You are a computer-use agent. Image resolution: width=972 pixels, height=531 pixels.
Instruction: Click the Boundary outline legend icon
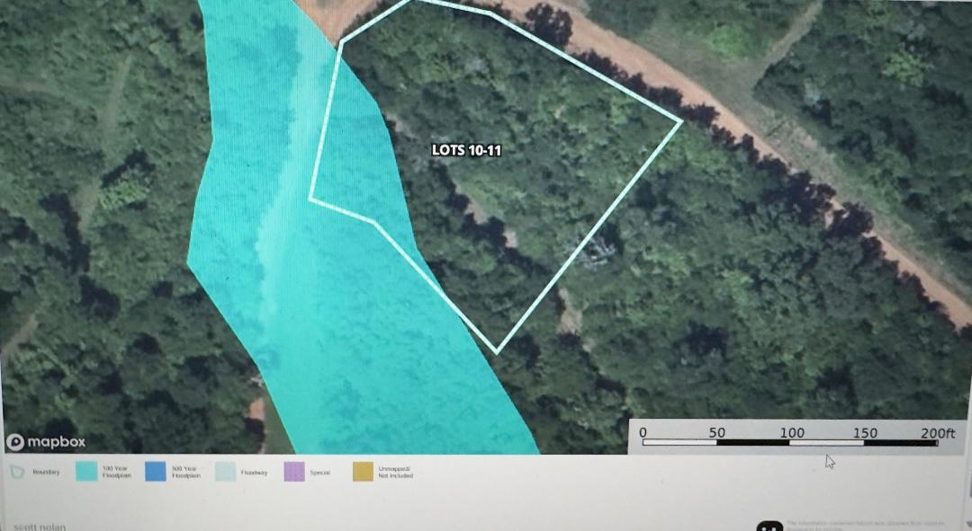17,472
